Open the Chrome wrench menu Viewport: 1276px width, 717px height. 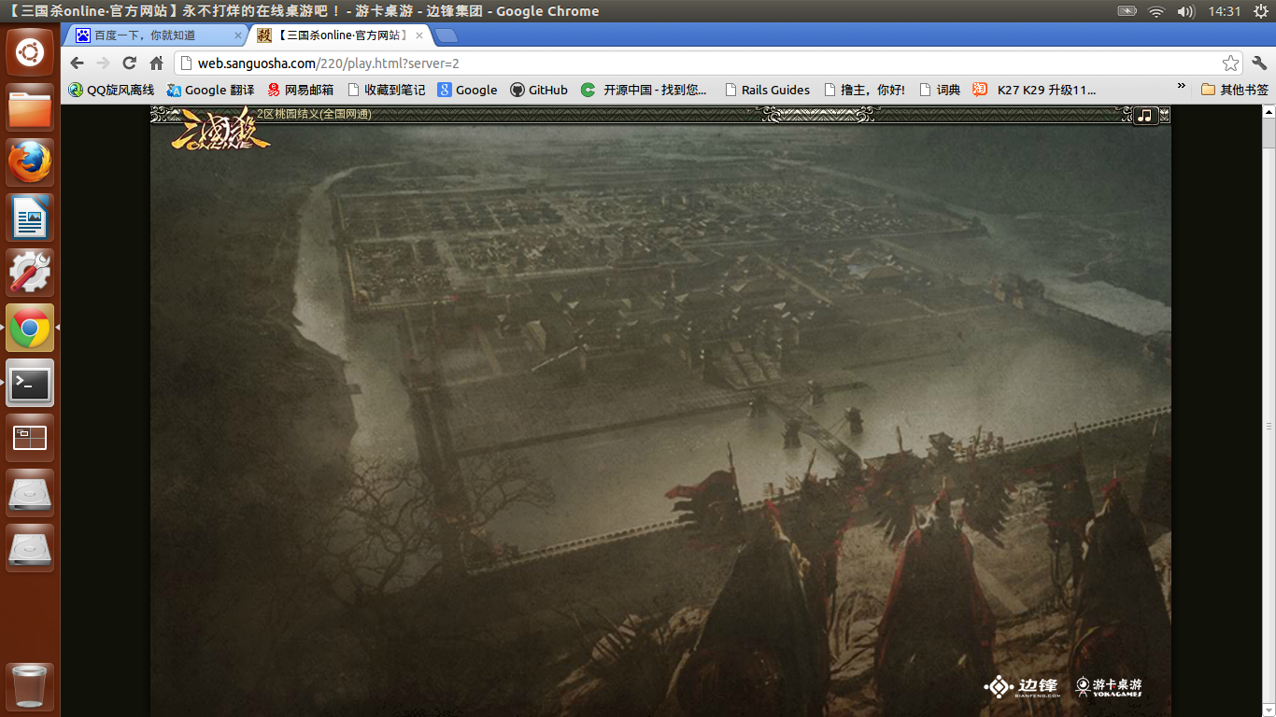click(x=1259, y=63)
